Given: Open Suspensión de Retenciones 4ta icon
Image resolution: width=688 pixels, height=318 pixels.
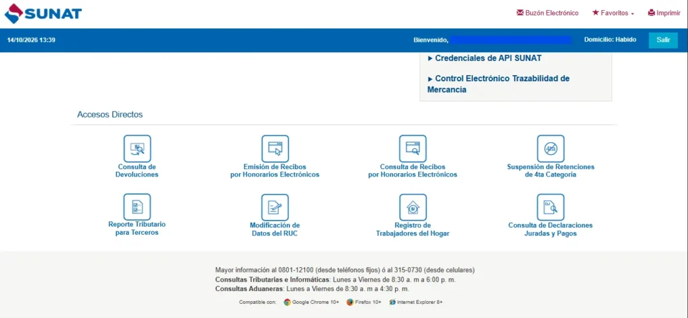Looking at the screenshot, I should [x=551, y=148].
